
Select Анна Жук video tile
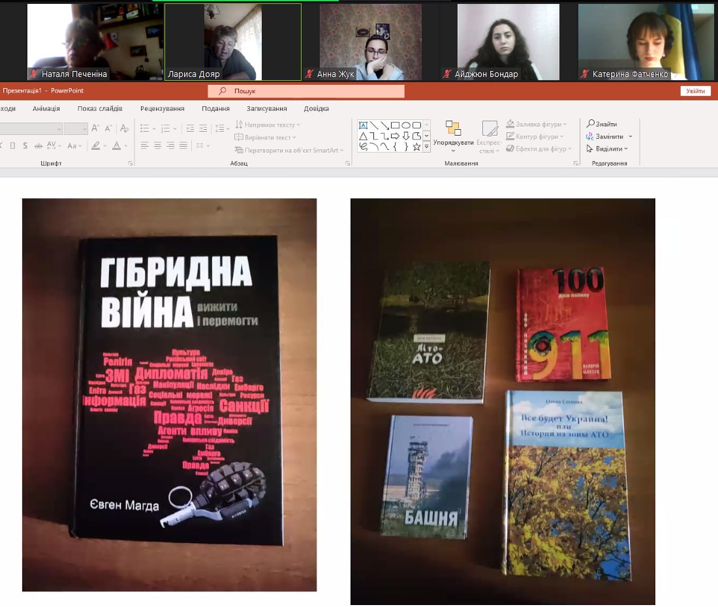click(371, 42)
